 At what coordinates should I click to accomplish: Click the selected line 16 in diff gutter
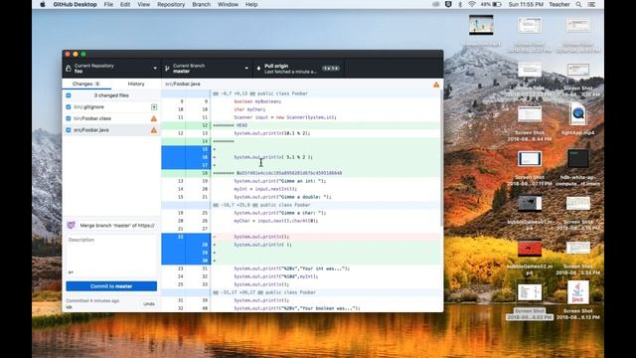click(x=186, y=157)
